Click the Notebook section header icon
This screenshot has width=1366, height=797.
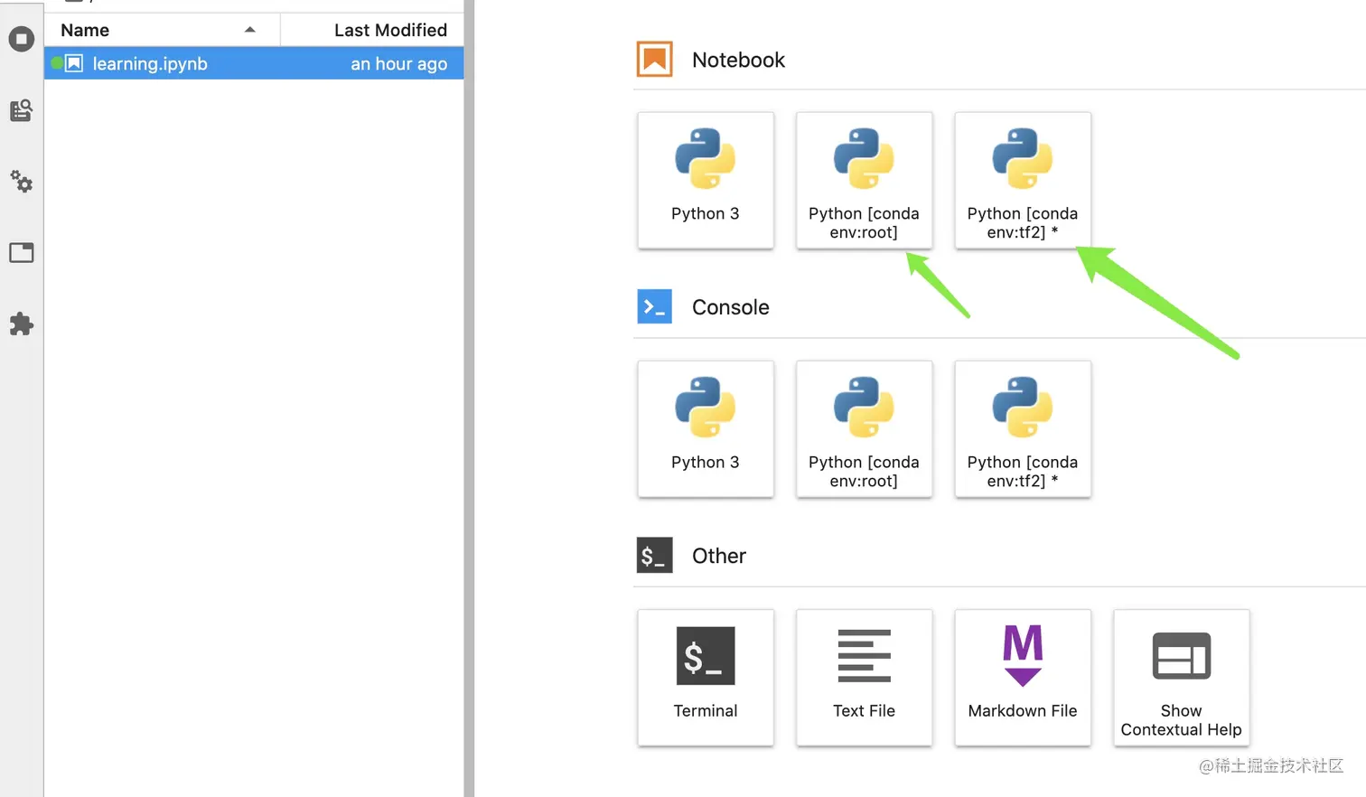[654, 60]
